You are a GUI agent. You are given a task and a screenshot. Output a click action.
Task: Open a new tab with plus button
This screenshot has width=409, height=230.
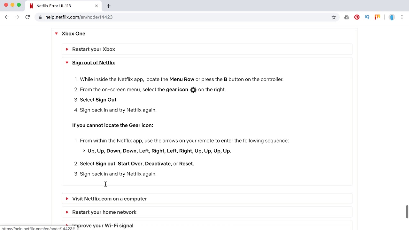click(x=109, y=6)
